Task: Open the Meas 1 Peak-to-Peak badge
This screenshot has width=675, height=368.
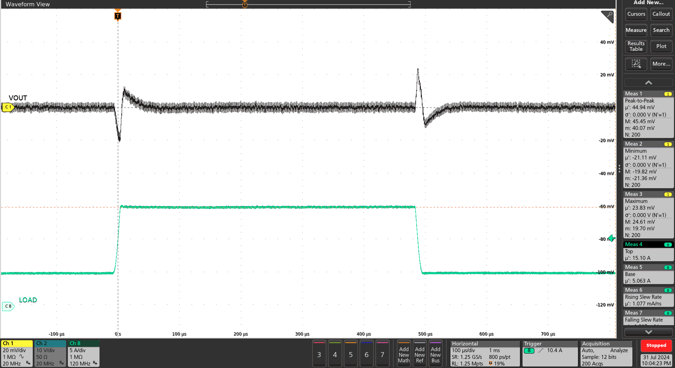Action: tap(648, 115)
